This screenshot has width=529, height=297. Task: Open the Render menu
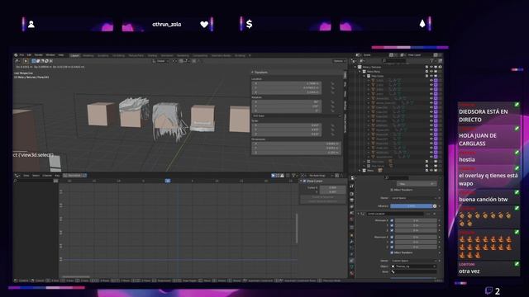coord(39,55)
